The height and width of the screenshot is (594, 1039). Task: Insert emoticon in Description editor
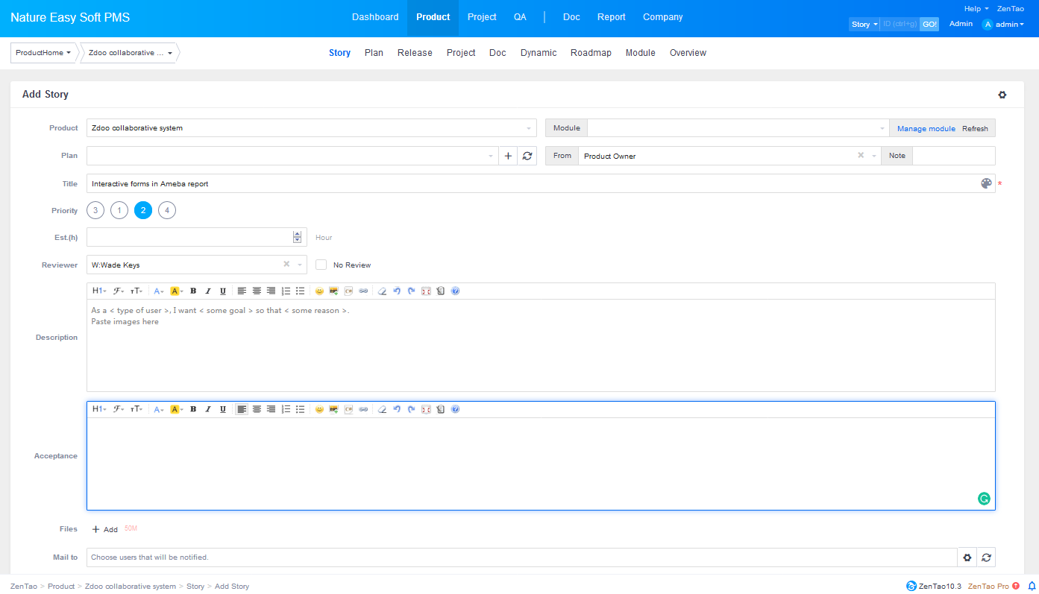pos(319,291)
